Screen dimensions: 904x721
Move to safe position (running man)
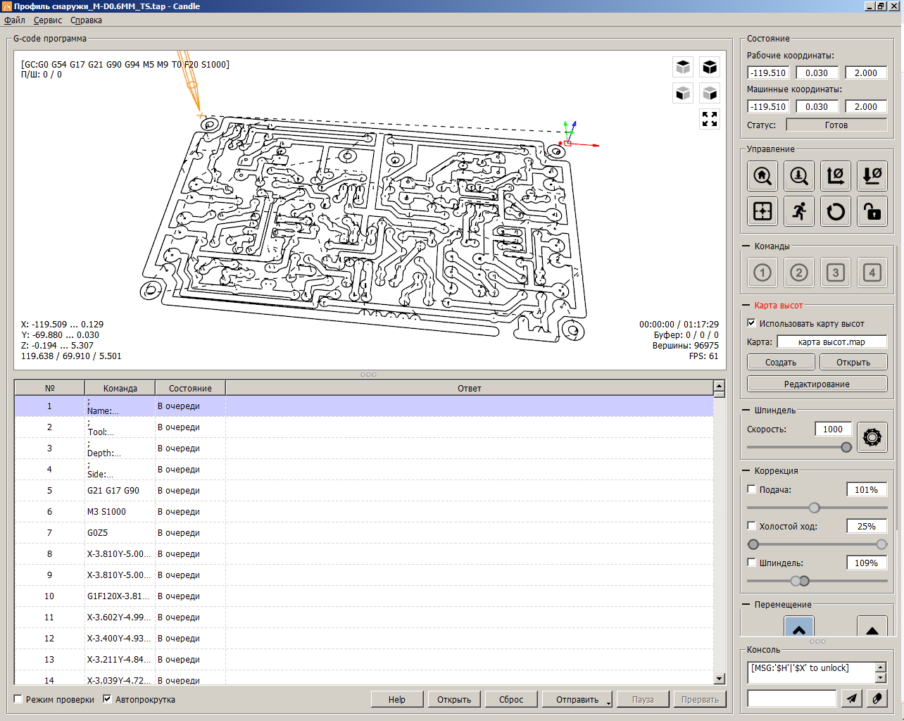(x=799, y=211)
